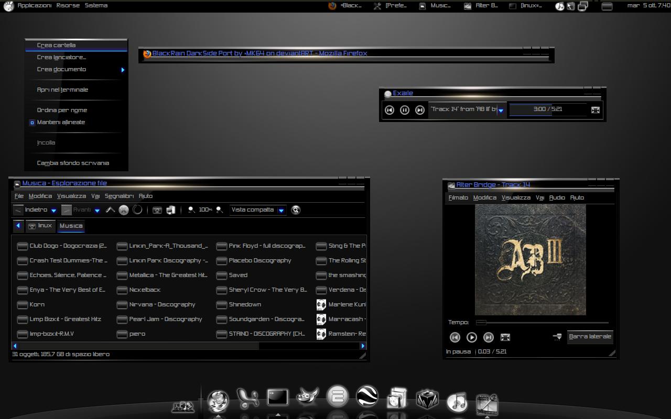Open Audio menu in movie player
The image size is (671, 419).
tap(557, 197)
